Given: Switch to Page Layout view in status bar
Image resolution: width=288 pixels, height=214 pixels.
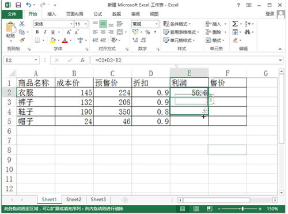Looking at the screenshot, I should (x=196, y=209).
